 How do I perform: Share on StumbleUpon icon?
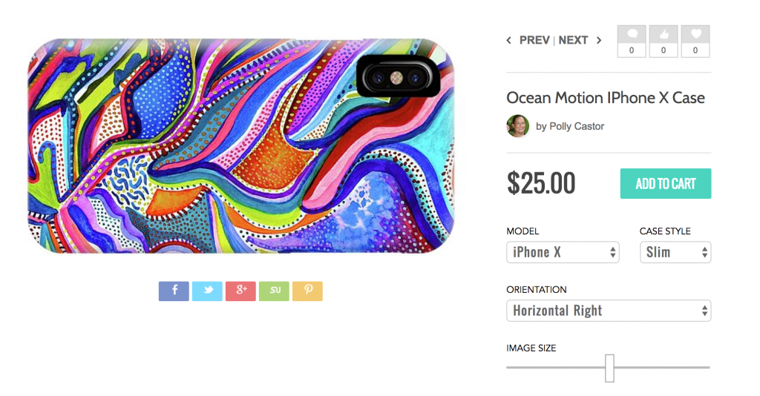click(x=274, y=291)
